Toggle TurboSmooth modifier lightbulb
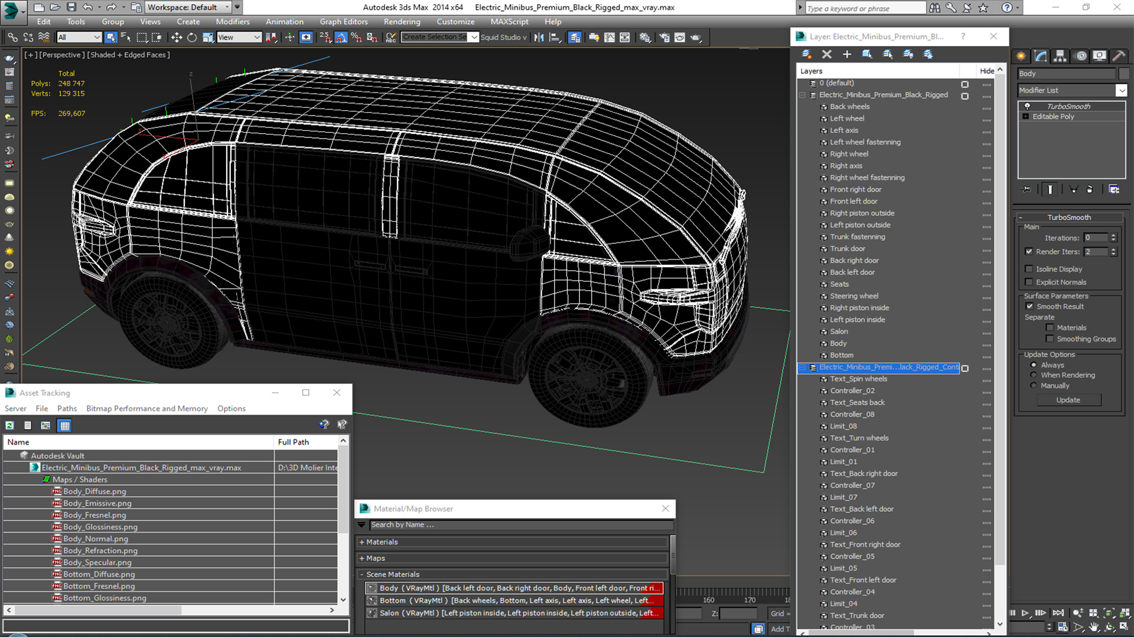 (1027, 106)
